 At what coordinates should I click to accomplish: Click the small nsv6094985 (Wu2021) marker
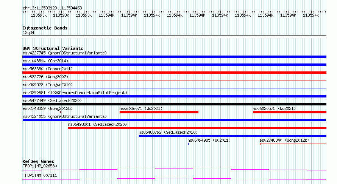click(x=188, y=144)
